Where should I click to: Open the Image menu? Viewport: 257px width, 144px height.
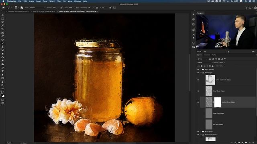tap(31, 1)
